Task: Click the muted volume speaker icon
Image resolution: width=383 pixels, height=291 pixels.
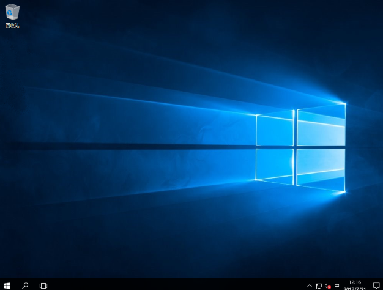Action: (328, 285)
